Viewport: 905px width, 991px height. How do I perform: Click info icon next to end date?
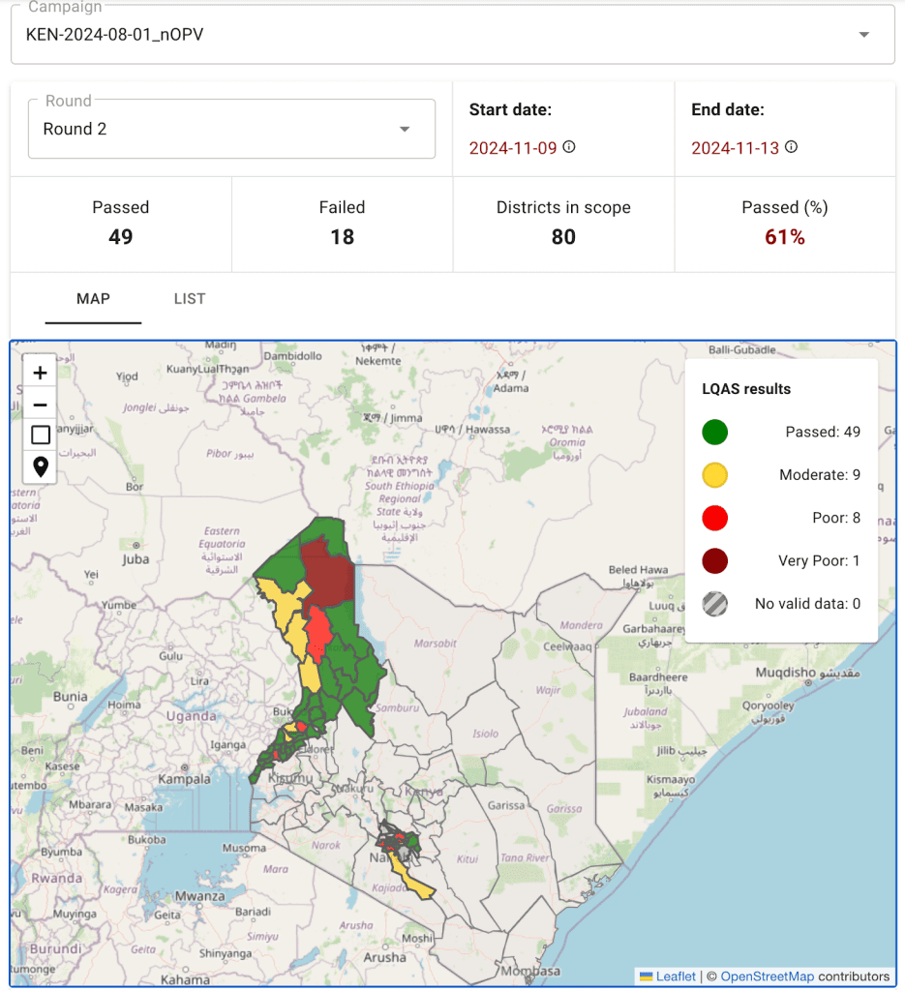[x=791, y=147]
